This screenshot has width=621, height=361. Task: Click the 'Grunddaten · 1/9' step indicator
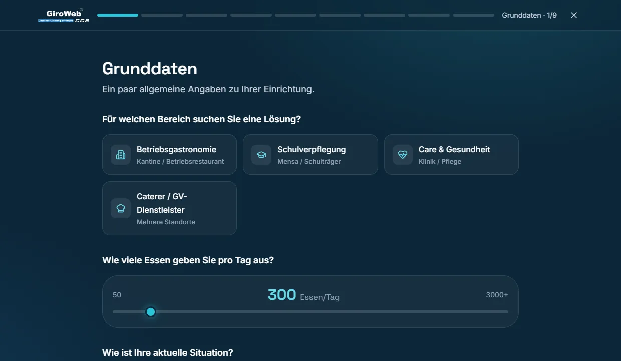[529, 15]
